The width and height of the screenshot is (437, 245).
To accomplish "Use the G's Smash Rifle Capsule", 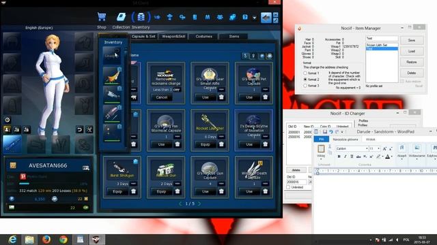I will point(206,97).
